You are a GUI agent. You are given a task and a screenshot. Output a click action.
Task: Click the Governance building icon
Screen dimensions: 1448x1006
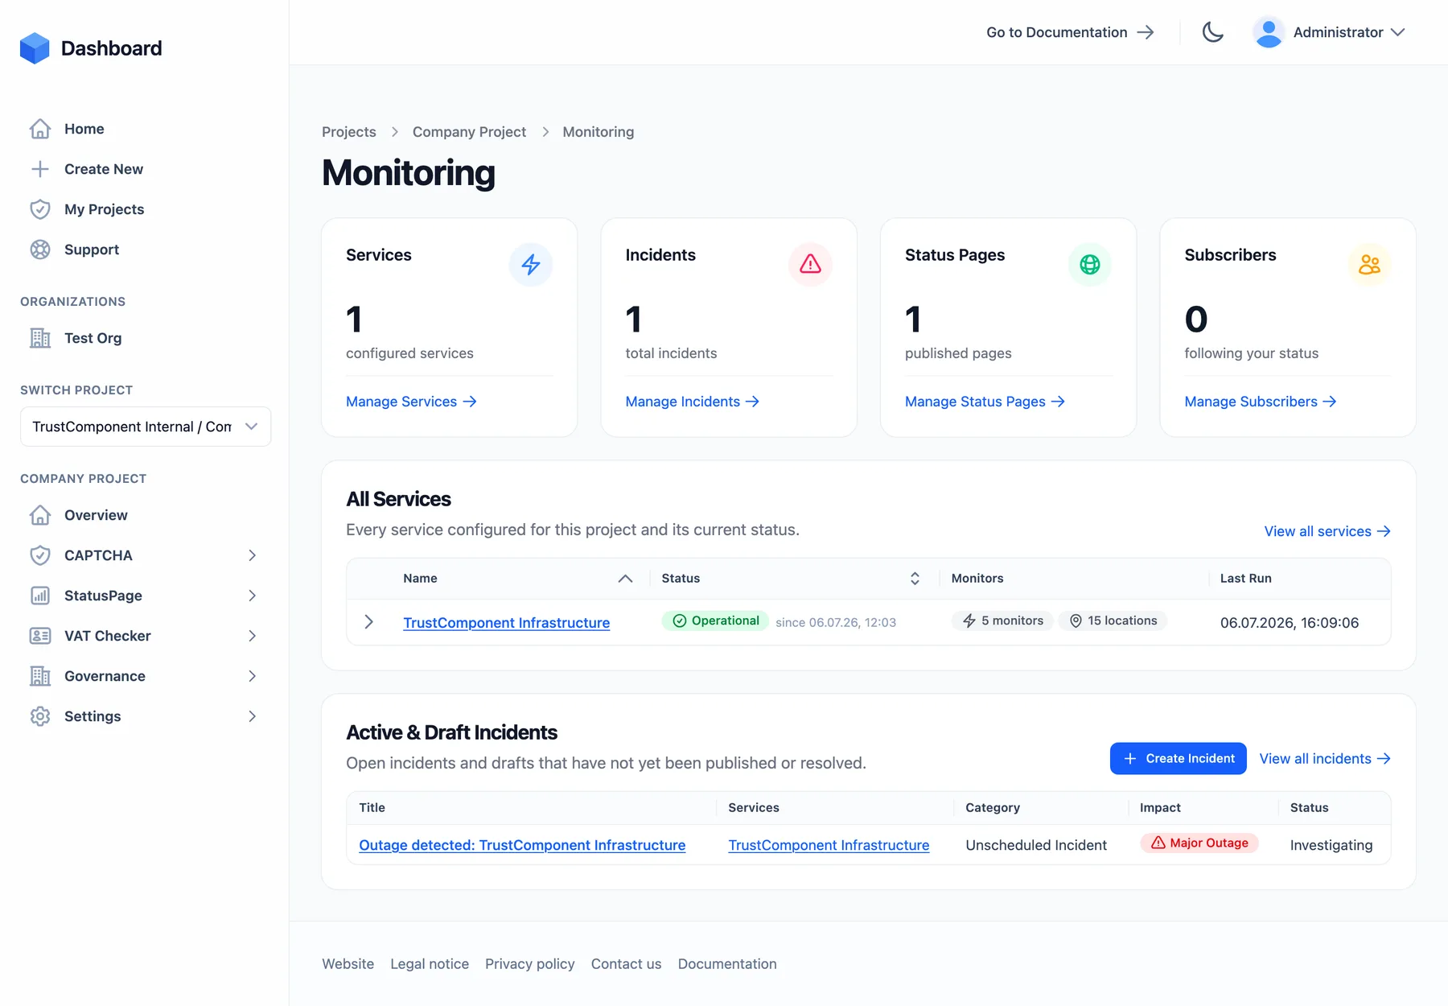40,676
